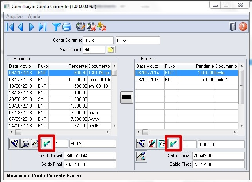Click Banco red-crossed pen button
Viewport: 252px width, 182px height.
(152, 144)
